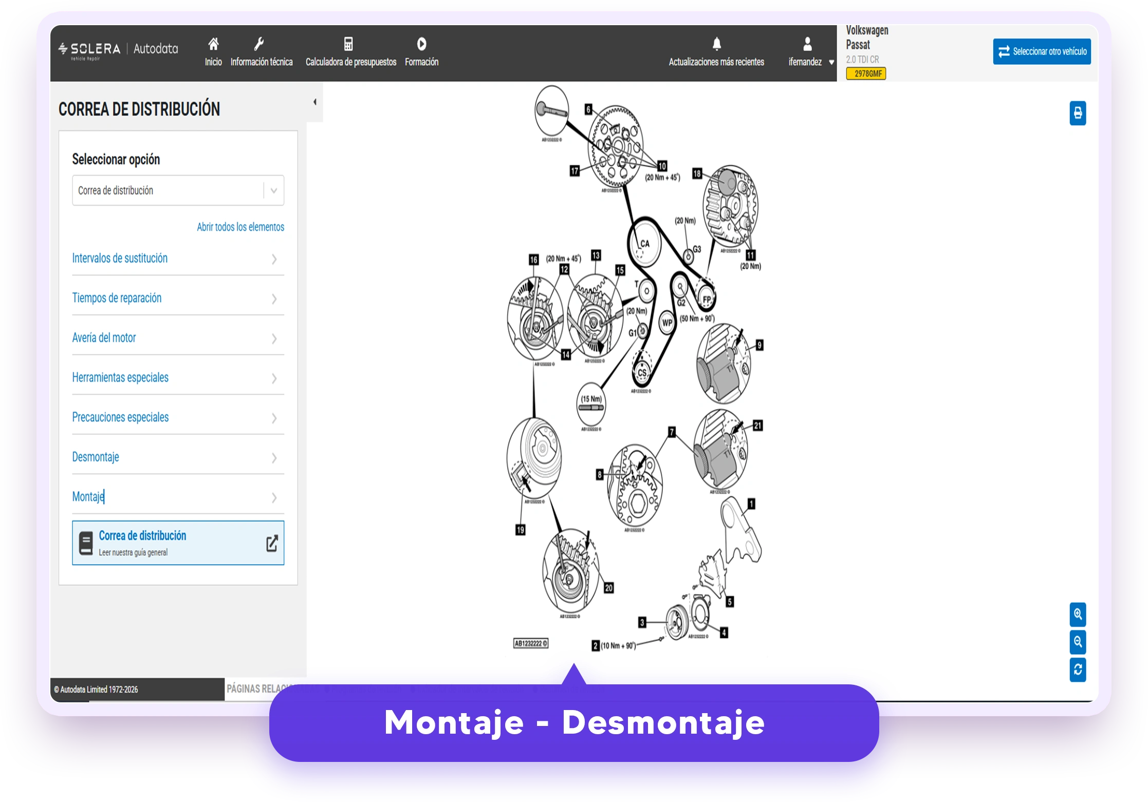
Task: Click the print icon button
Action: click(x=1078, y=113)
